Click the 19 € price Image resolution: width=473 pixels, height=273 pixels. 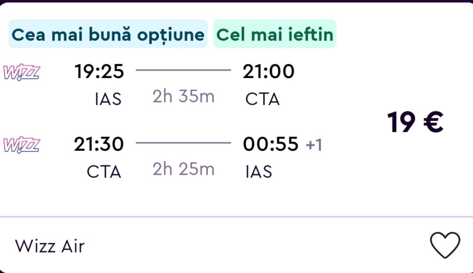[415, 122]
